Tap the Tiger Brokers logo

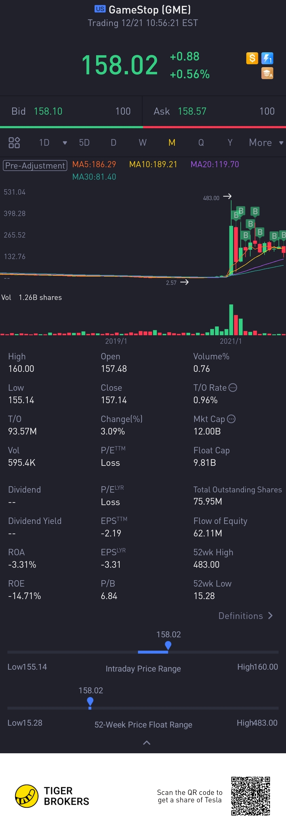52,796
